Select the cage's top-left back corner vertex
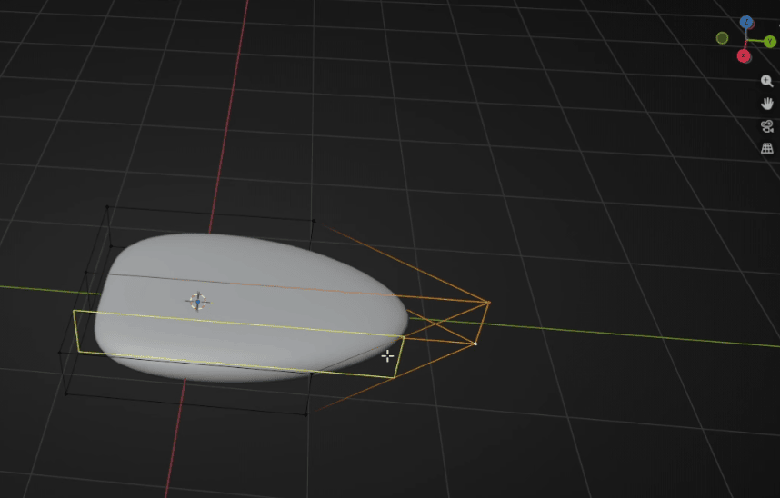The image size is (780, 498). click(108, 207)
